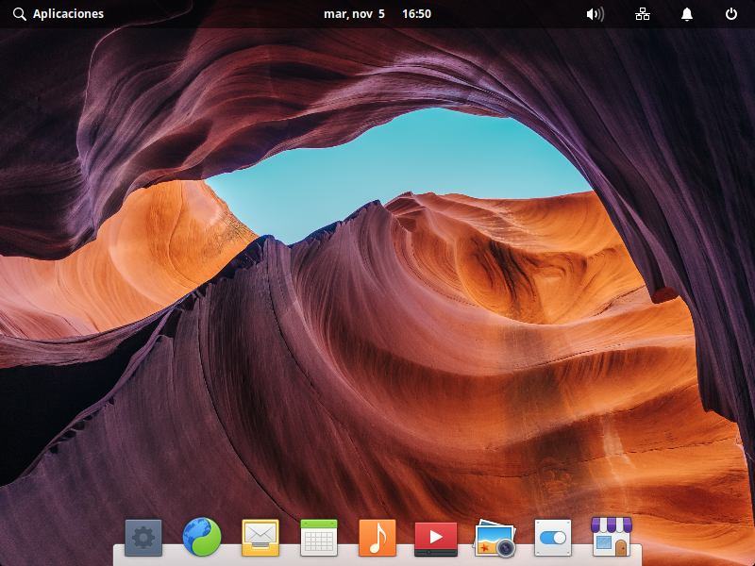Open the Videos player app
Screen dimensions: 755x566
(436, 538)
